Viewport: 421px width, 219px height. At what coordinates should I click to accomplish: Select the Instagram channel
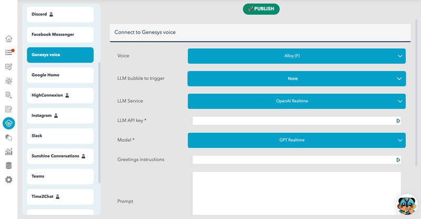pos(60,115)
